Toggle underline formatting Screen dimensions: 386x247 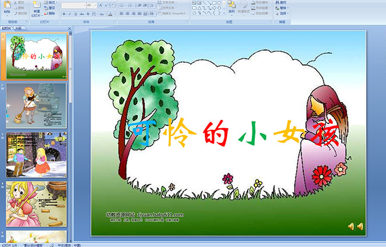pyautogui.click(x=74, y=14)
